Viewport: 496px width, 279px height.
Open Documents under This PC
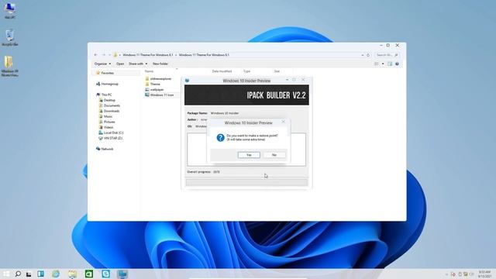[x=109, y=105]
